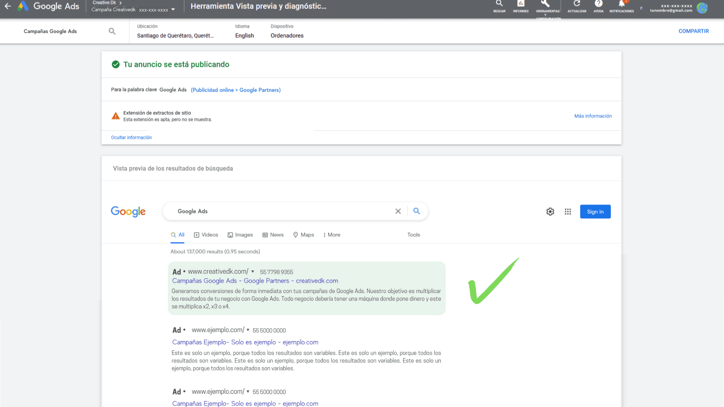Open the Buscar search icon in toolbar
The image size is (724, 407).
click(499, 5)
